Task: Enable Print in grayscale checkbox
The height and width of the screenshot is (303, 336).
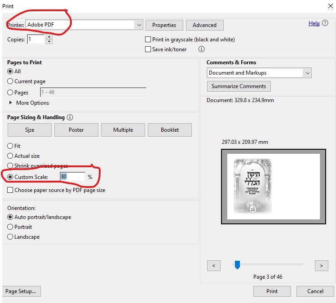Action: (148, 40)
